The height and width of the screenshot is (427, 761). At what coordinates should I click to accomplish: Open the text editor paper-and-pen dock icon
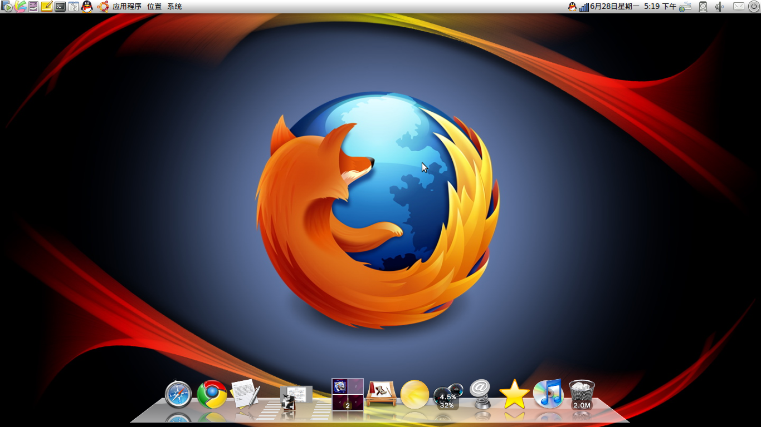pos(245,394)
